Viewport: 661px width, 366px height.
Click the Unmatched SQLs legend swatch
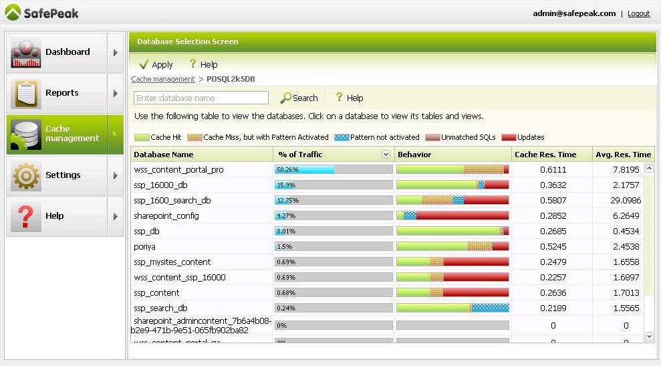pos(432,137)
